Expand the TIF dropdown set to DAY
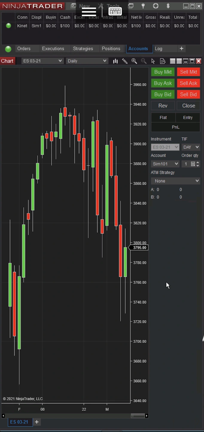 [191, 147]
